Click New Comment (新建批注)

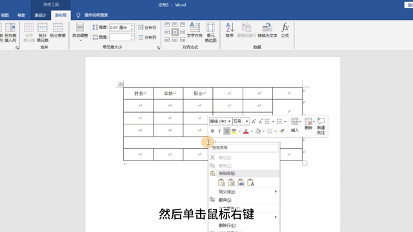[321, 126]
